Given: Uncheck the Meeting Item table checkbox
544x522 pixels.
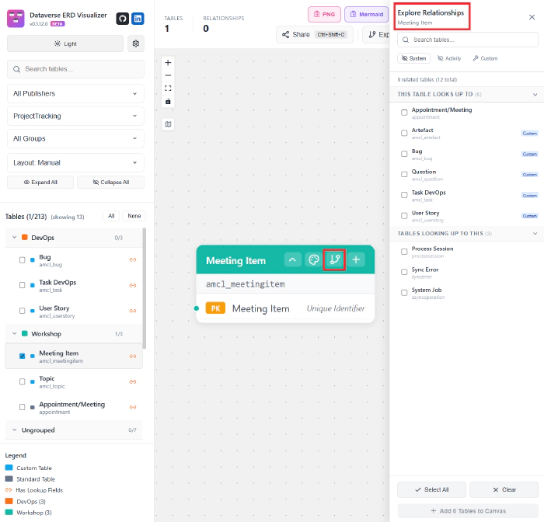Looking at the screenshot, I should [x=22, y=356].
